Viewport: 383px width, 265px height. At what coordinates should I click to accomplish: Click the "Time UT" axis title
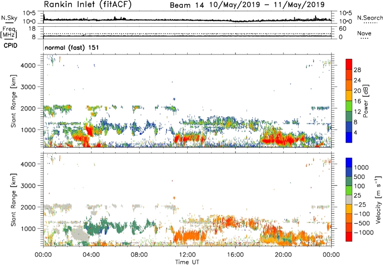tap(187, 262)
